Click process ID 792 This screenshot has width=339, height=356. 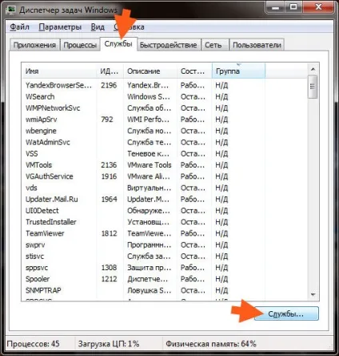click(107, 119)
